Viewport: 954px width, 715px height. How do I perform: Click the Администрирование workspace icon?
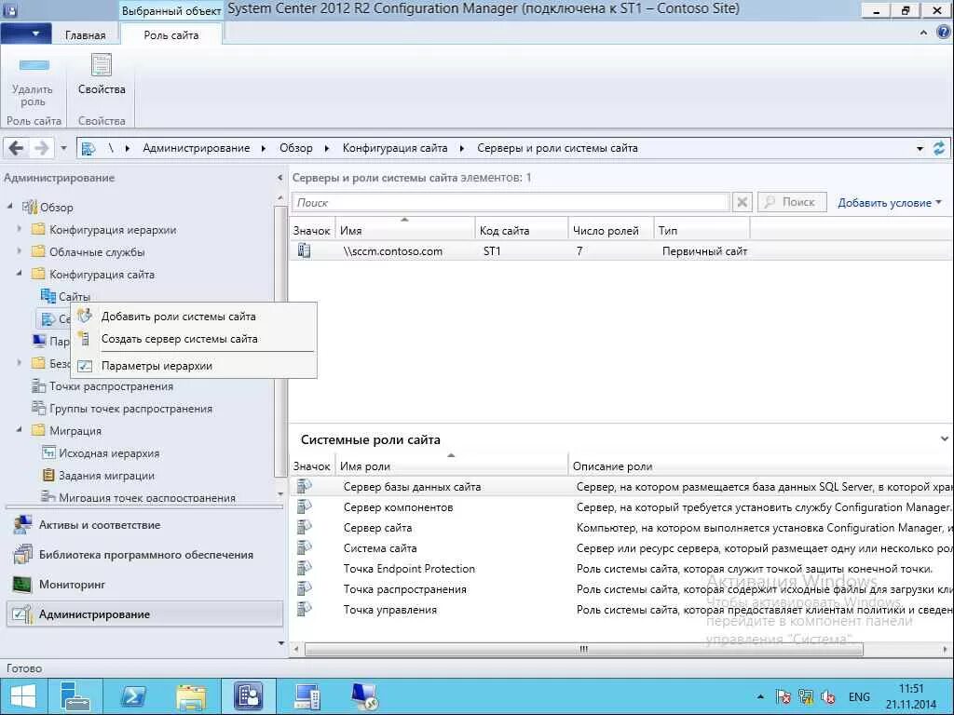22,614
